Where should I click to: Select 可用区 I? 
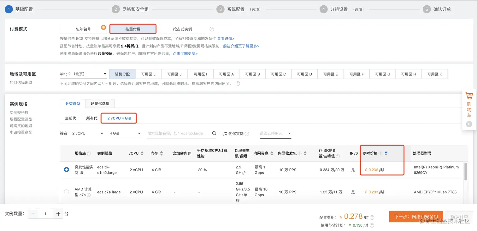pyautogui.click(x=201, y=74)
